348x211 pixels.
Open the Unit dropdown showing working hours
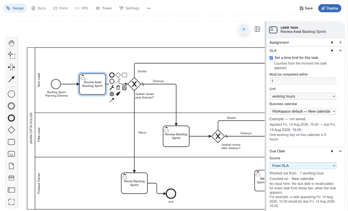point(303,96)
